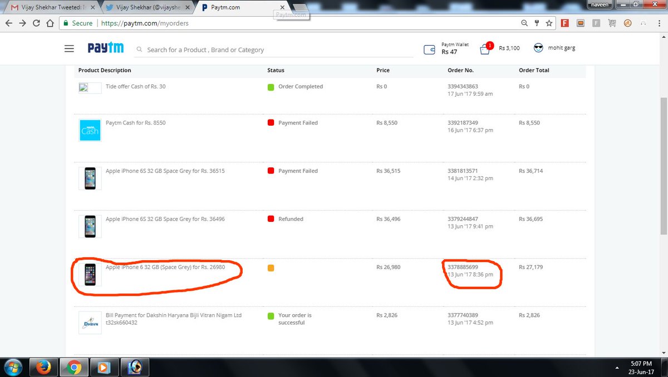Open the iPhone 6S Rs. 36515 order
The width and height of the screenshot is (668, 377).
pyautogui.click(x=165, y=171)
